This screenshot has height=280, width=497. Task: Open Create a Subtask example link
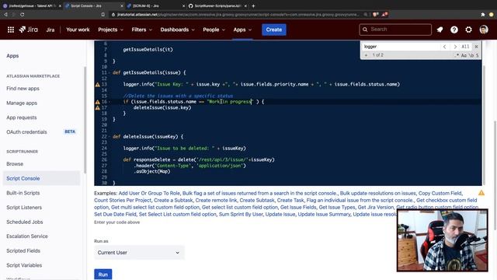173,201
